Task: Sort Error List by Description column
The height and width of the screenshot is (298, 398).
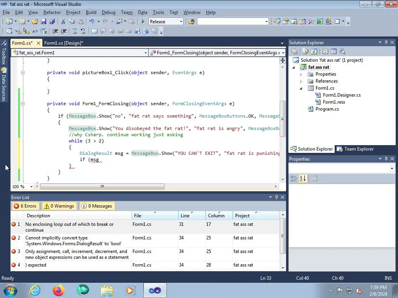Action: click(x=74, y=215)
